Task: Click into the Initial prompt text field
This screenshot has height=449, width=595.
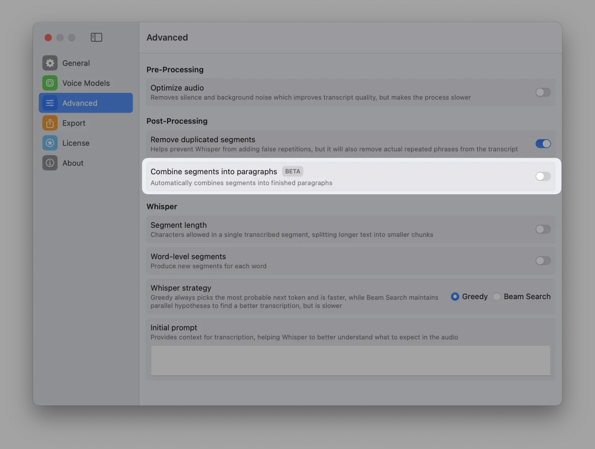Action: coord(350,361)
